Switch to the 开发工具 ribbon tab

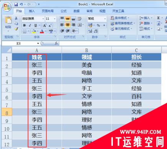118,11
